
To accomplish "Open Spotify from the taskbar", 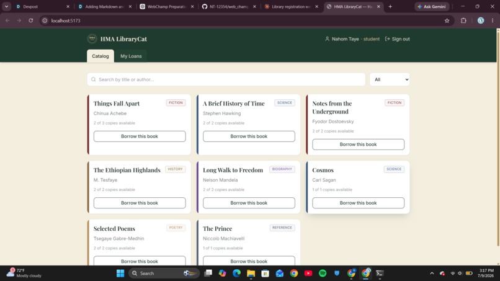I will 323,274.
